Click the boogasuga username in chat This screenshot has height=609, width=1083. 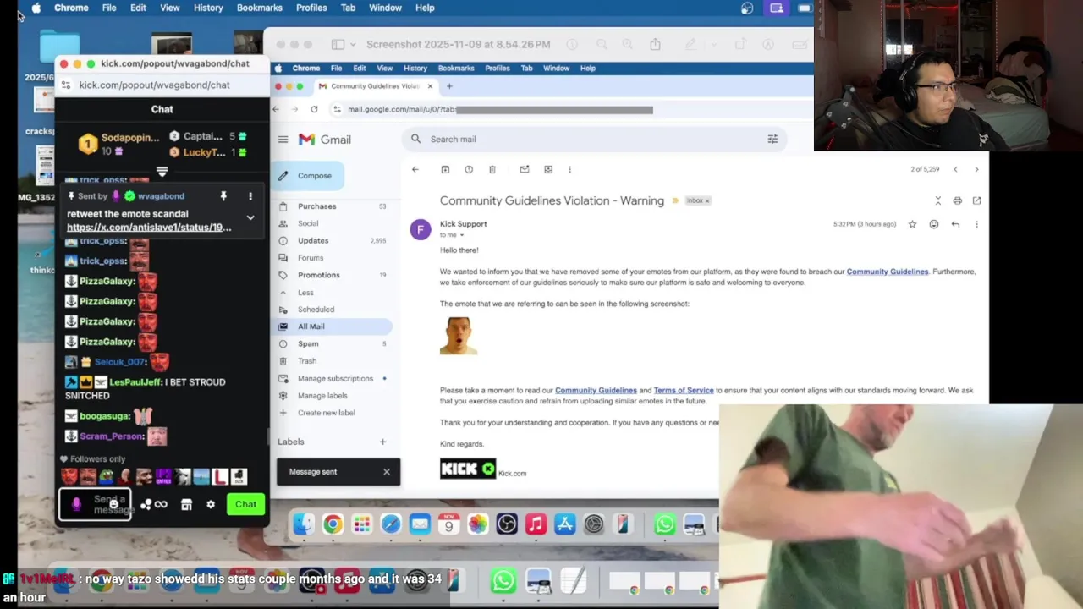[105, 416]
